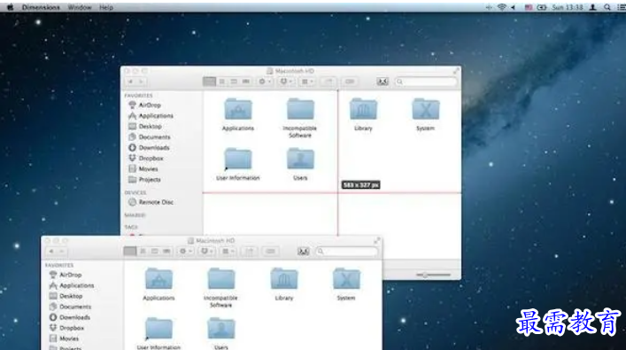Open Downloads in the background Finder window sidebar
This screenshot has width=626, height=350.
click(x=149, y=148)
